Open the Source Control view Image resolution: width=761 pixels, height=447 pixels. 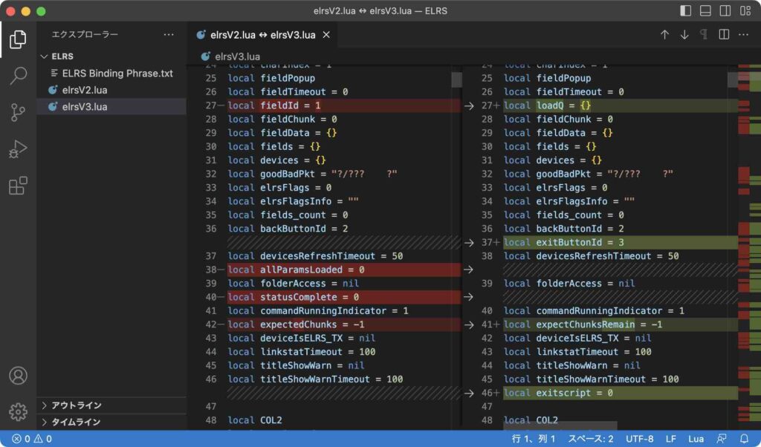(18, 112)
